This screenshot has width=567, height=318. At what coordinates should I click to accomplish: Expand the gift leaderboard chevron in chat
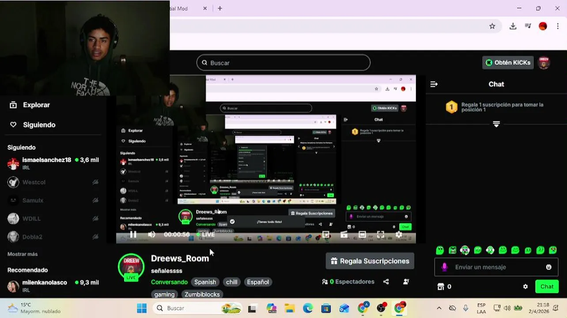pos(496,125)
